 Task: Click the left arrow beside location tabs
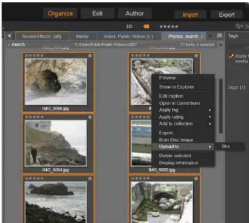coord(9,36)
